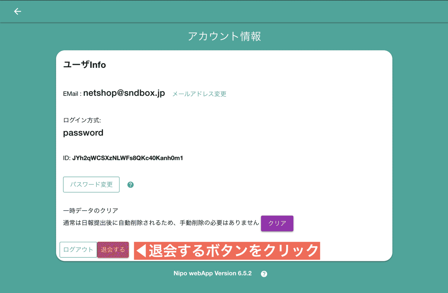The width and height of the screenshot is (448, 293).
Task: Click the 退会する button
Action: click(x=113, y=250)
